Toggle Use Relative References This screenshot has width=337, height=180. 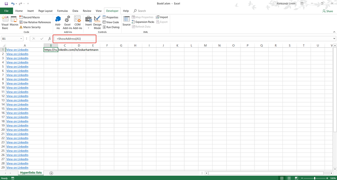(35, 22)
